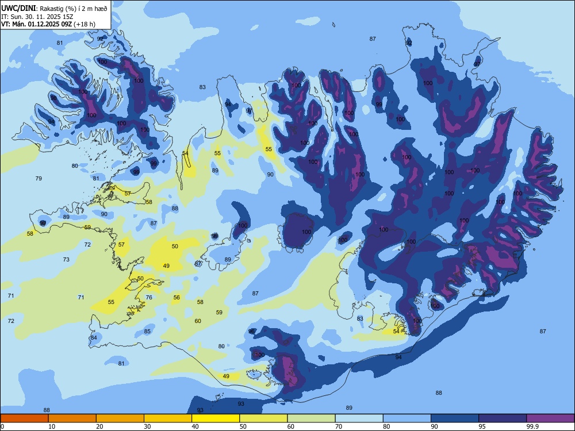The height and width of the screenshot is (431, 575).
Task: Click the humidity value '60' on the map
Action: pos(198,321)
